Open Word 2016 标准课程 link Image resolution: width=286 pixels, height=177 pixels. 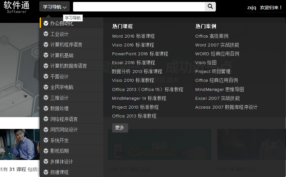click(x=133, y=36)
